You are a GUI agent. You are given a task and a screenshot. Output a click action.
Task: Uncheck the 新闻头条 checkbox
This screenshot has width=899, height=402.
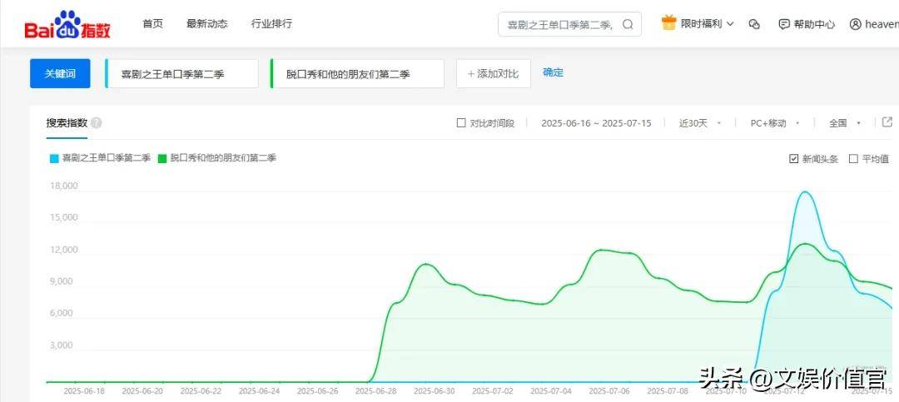click(794, 159)
